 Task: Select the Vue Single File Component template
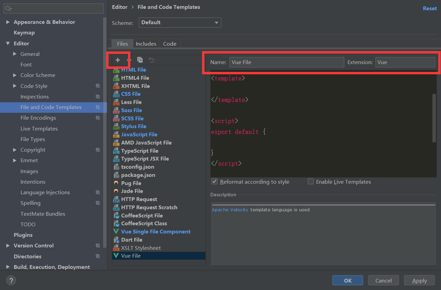click(x=156, y=231)
